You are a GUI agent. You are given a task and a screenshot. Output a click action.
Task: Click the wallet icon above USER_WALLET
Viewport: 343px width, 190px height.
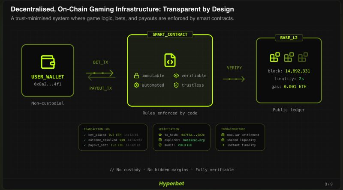48,62
